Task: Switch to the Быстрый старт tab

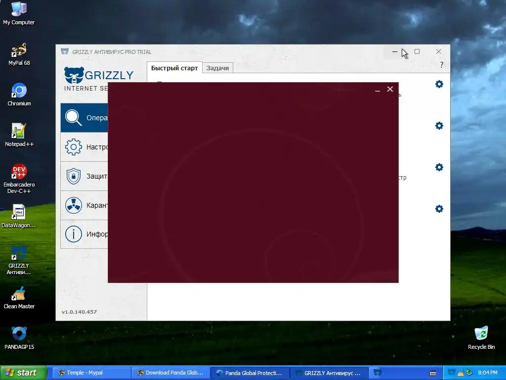Action: pyautogui.click(x=174, y=68)
